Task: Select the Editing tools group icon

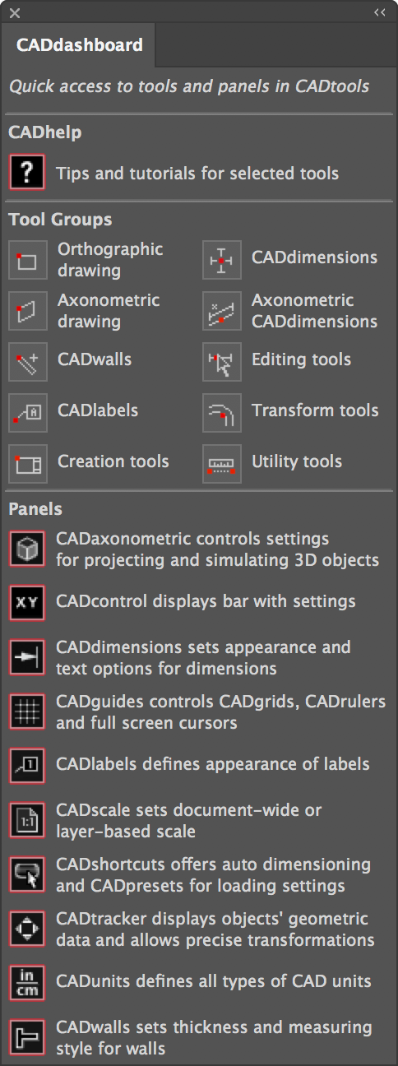Action: tap(222, 362)
